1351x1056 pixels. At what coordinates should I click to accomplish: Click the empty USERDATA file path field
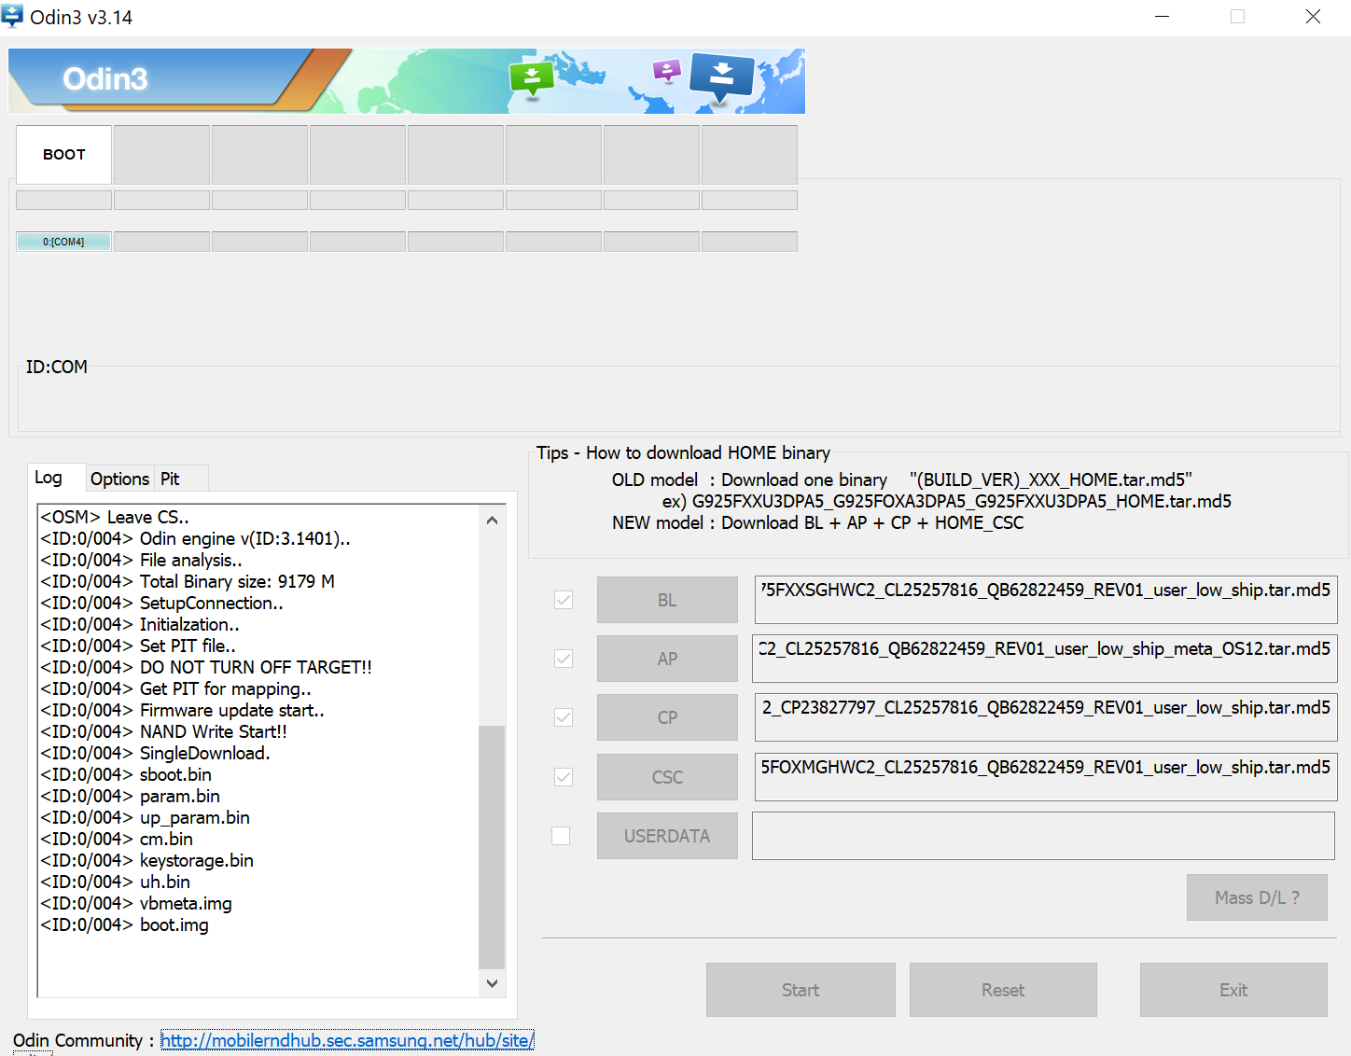(1043, 836)
